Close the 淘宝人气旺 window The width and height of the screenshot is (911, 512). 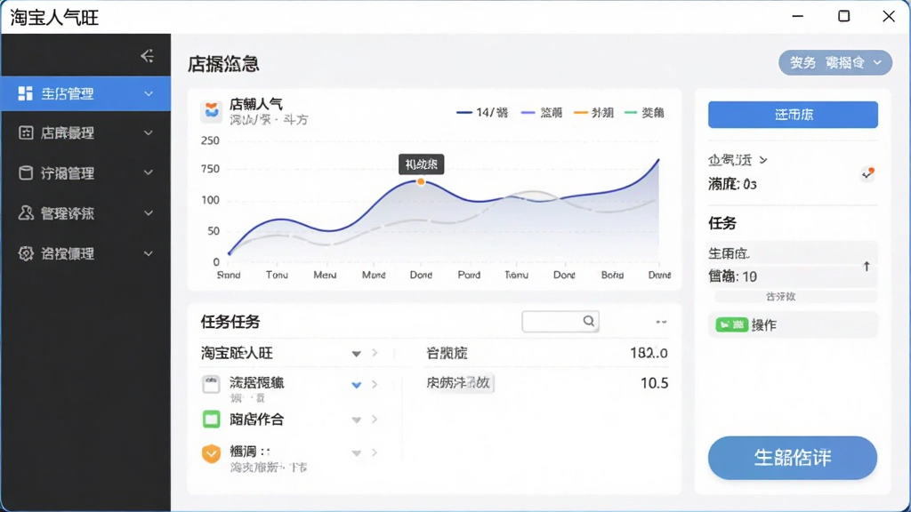[889, 16]
